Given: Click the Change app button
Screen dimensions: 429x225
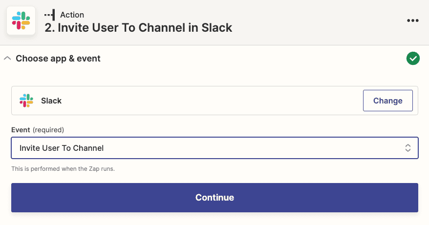Looking at the screenshot, I should coord(387,101).
